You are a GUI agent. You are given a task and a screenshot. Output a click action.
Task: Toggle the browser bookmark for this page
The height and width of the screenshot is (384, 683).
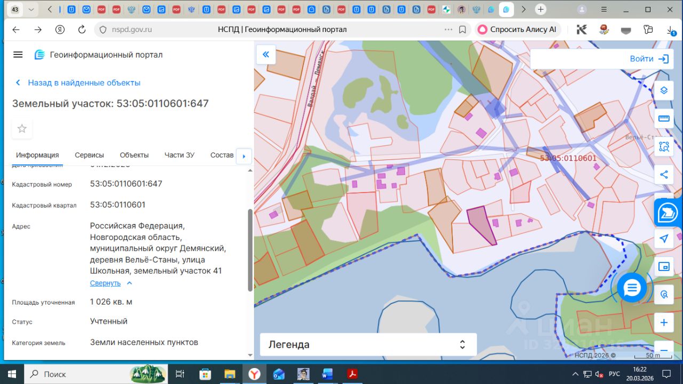point(463,29)
